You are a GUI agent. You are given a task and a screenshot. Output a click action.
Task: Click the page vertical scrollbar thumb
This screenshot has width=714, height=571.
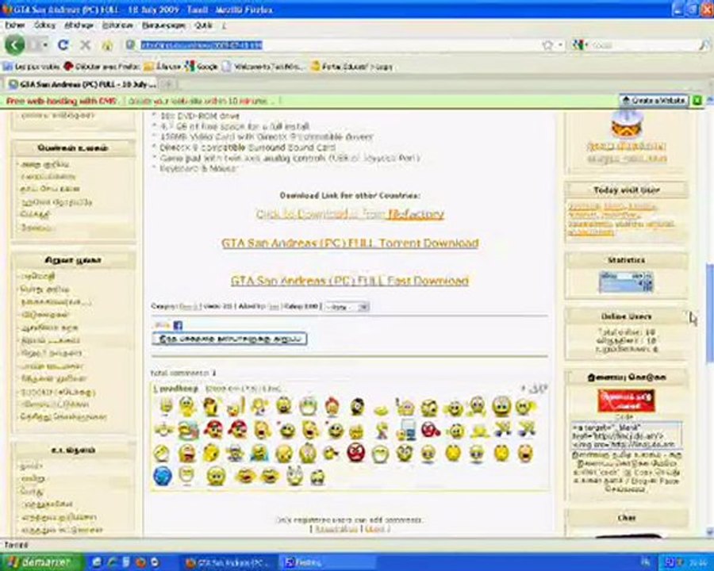pyautogui.click(x=709, y=313)
